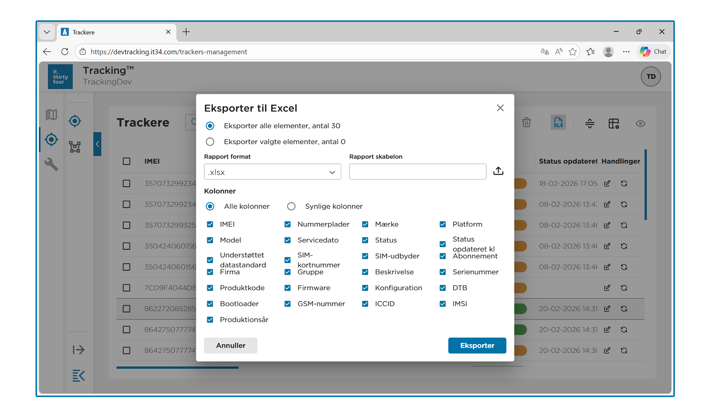Click the Rapport skabelon input field

point(417,172)
